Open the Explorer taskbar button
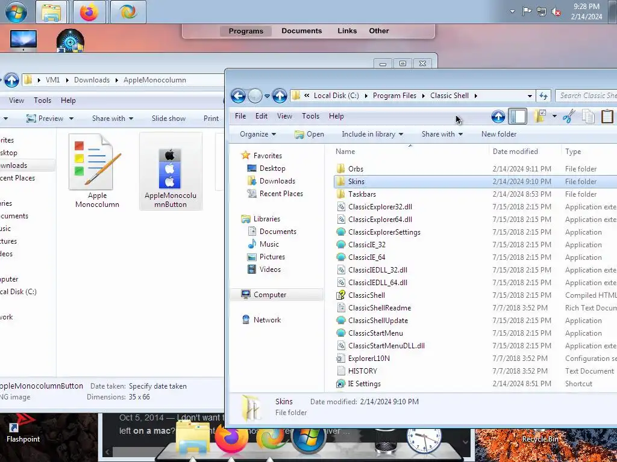The image size is (617, 462). coord(52,12)
